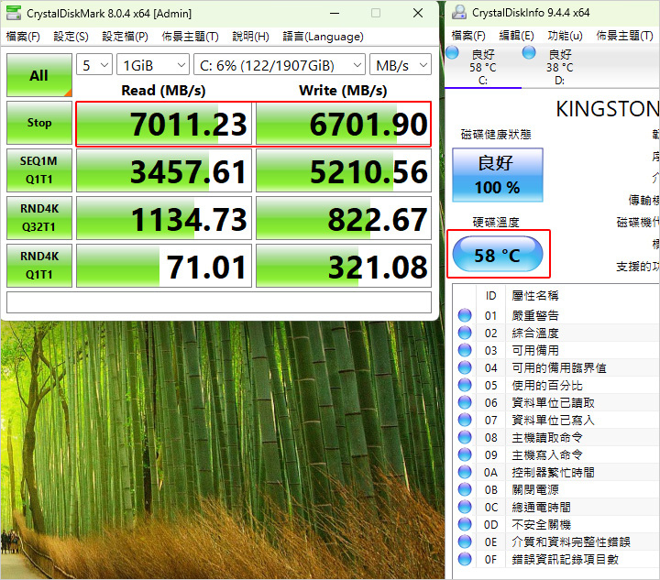Screen dimensions: 660x580
Task: Click status orb for attribute 0B 關閉電源
Action: [x=465, y=489]
